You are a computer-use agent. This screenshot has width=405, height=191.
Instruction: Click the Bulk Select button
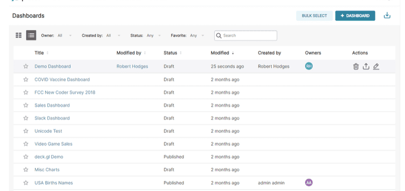point(314,16)
